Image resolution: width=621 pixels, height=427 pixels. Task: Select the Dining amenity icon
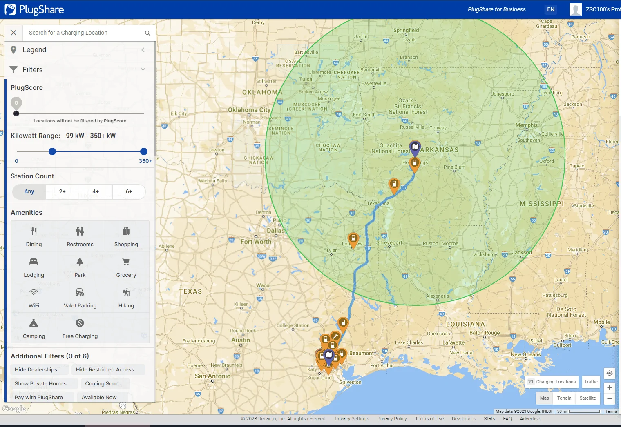tap(34, 231)
